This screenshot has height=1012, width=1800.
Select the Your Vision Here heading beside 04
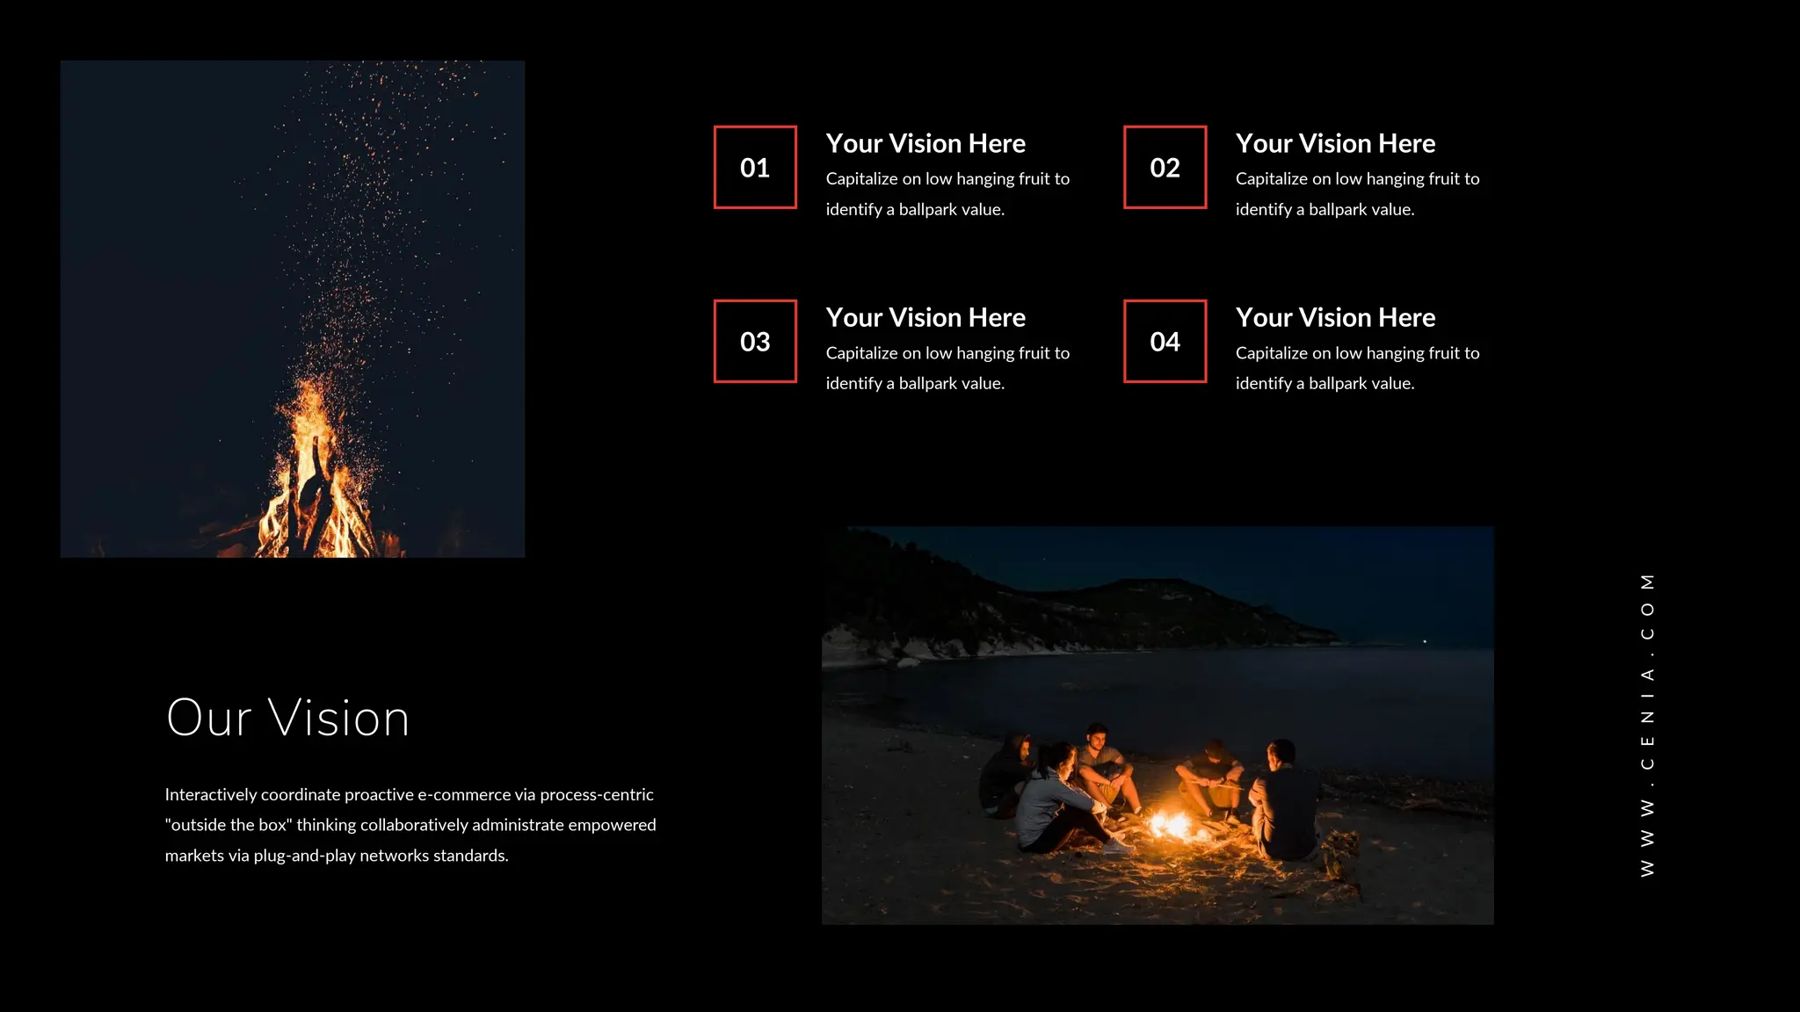(x=1335, y=317)
